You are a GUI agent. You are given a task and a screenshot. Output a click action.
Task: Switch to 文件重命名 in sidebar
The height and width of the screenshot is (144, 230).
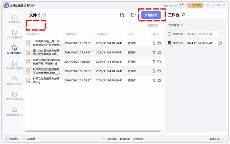click(x=14, y=19)
